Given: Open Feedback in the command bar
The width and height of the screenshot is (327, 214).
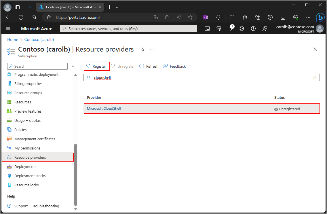Looking at the screenshot, I should click(174, 66).
